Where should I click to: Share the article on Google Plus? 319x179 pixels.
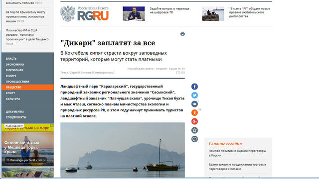(x=194, y=121)
